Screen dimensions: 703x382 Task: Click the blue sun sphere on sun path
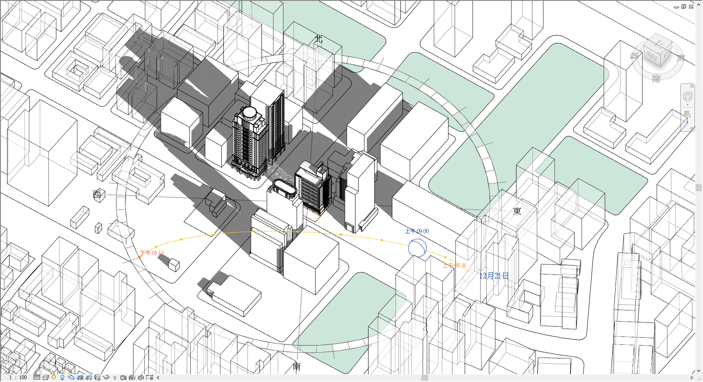417,248
